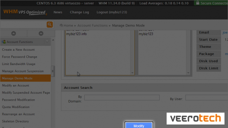Open the News menu item

point(58,12)
